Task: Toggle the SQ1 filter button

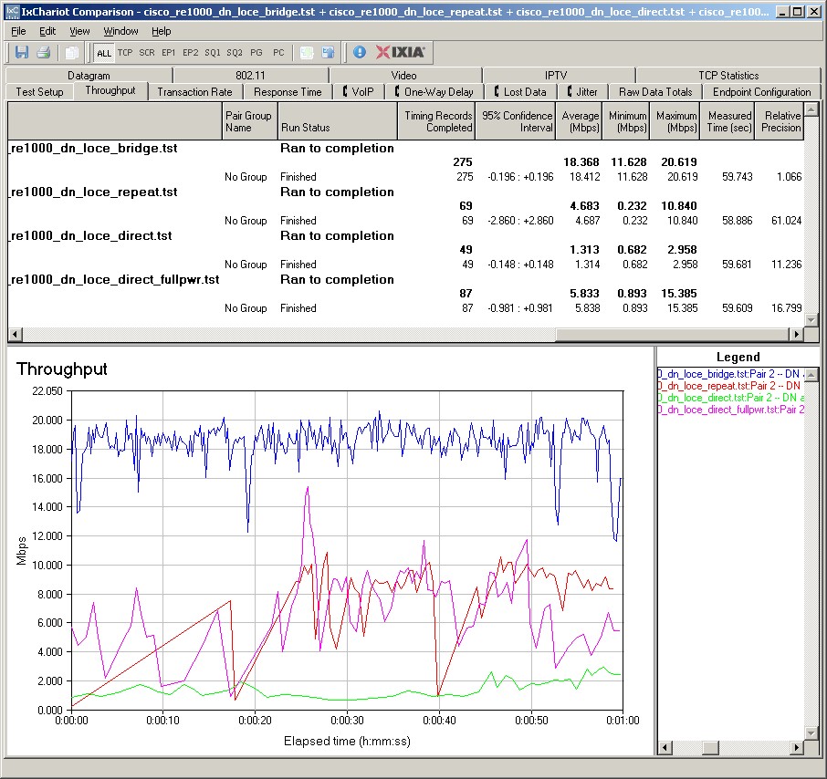Action: 213,52
